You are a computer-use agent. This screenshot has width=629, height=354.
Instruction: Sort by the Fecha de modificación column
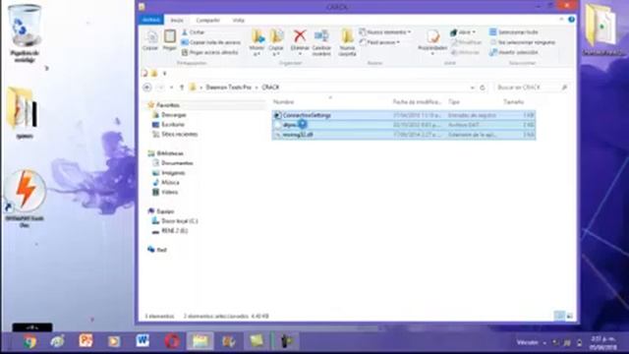[x=417, y=102]
